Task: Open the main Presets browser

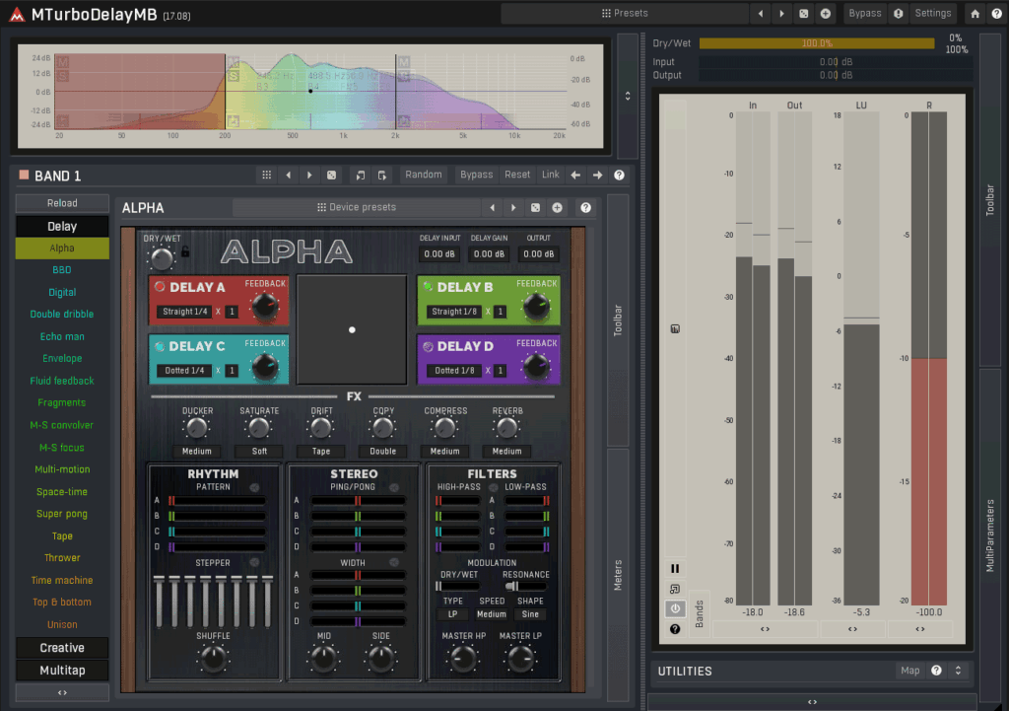Action: click(624, 13)
